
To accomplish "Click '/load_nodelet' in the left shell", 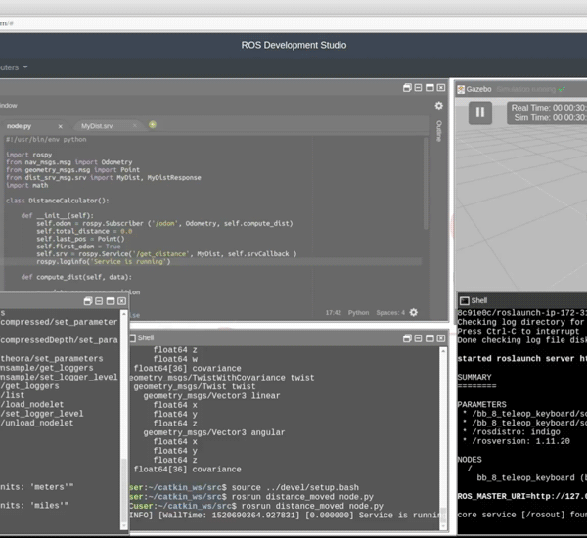I will click(x=32, y=404).
